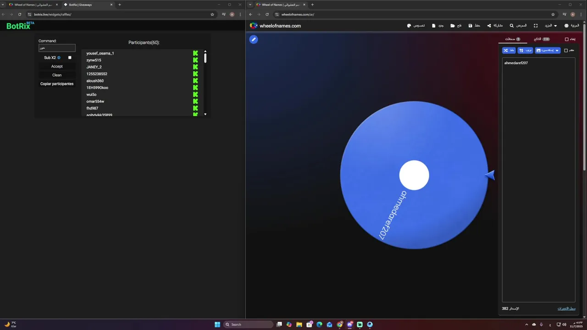Click the Kick icon beside omar554w

click(195, 101)
